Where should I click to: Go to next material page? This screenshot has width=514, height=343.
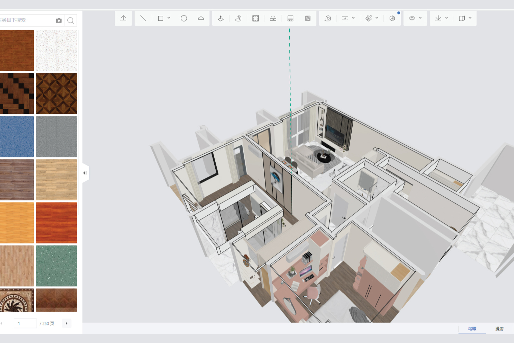click(67, 323)
